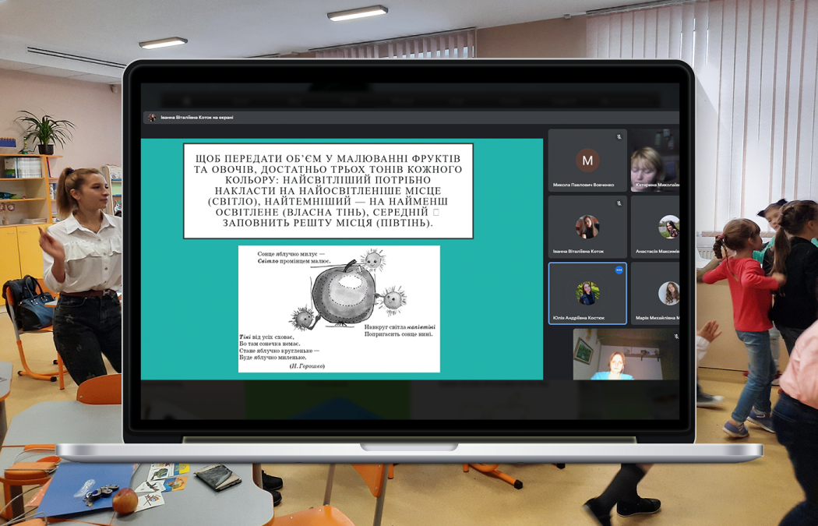Click the poem author '(Н. Горошко)' on the slide
Screen dimensions: 818x526
pos(307,366)
